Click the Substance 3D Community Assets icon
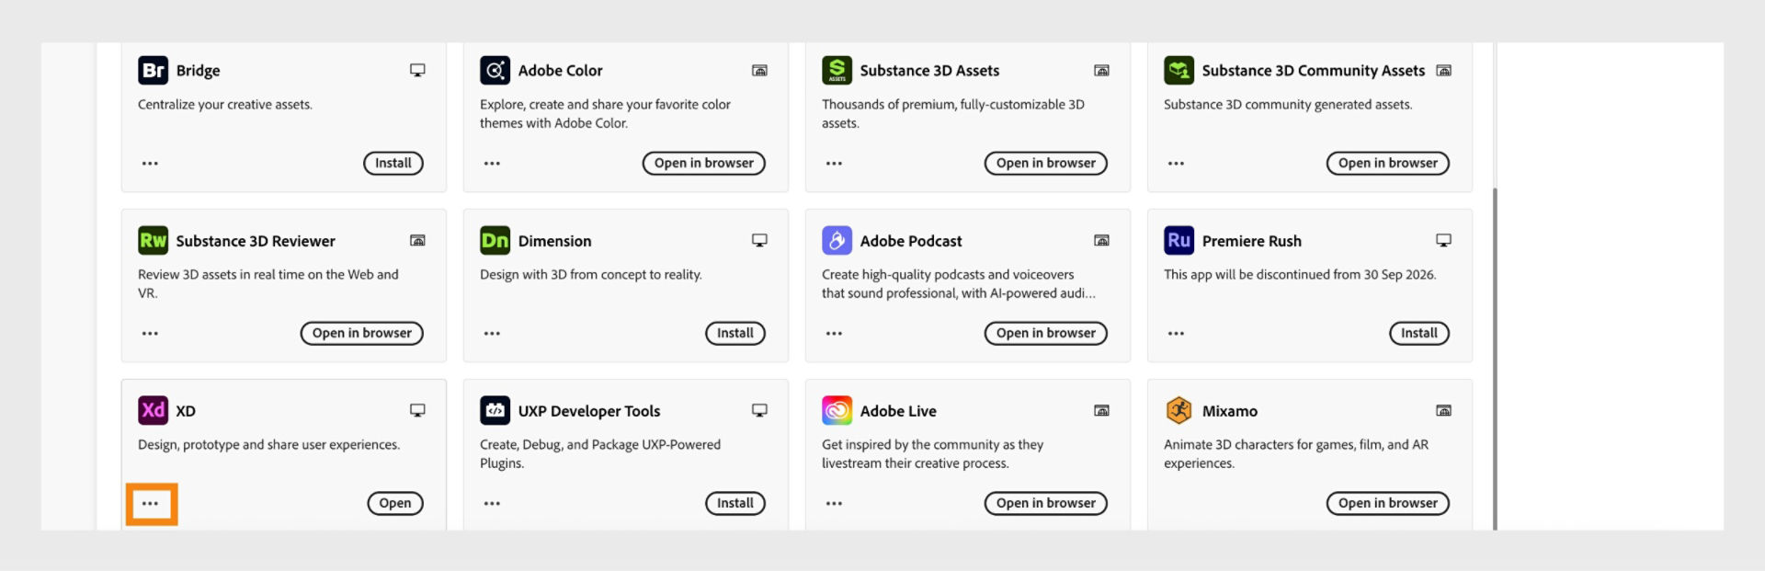1765x571 pixels. tap(1179, 70)
